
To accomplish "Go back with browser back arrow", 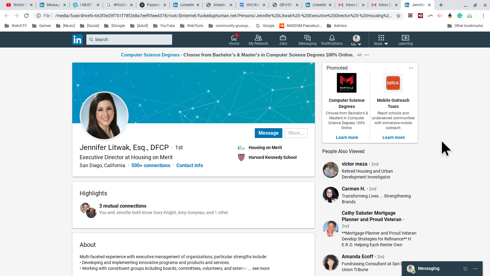I will coord(7,16).
